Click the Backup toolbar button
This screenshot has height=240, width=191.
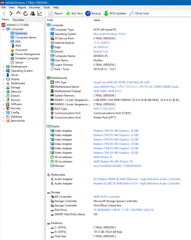click(x=93, y=13)
